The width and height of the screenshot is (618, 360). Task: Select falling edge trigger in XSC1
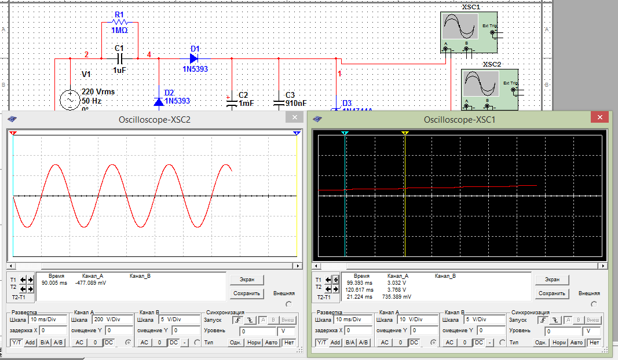click(554, 320)
